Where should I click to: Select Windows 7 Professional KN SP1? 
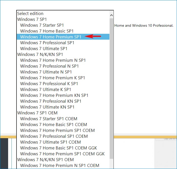(x=63, y=101)
